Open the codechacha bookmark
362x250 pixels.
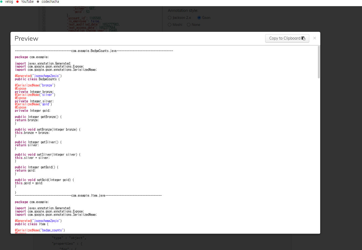[48, 2]
